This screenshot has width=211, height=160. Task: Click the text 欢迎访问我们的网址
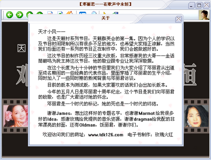click(64, 134)
